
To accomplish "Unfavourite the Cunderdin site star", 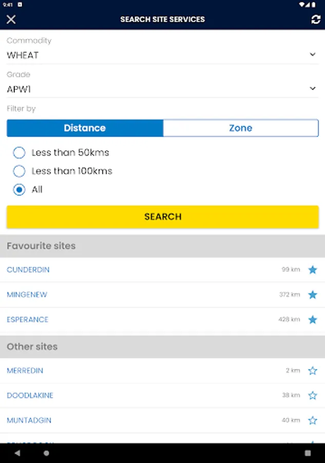I will (x=313, y=270).
